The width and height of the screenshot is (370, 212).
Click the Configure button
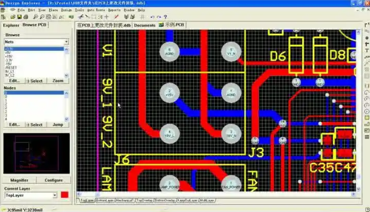(54, 180)
